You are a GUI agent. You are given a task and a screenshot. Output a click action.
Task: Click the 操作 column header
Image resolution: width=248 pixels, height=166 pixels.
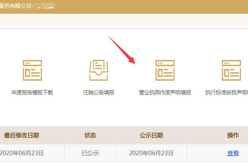(x=233, y=135)
